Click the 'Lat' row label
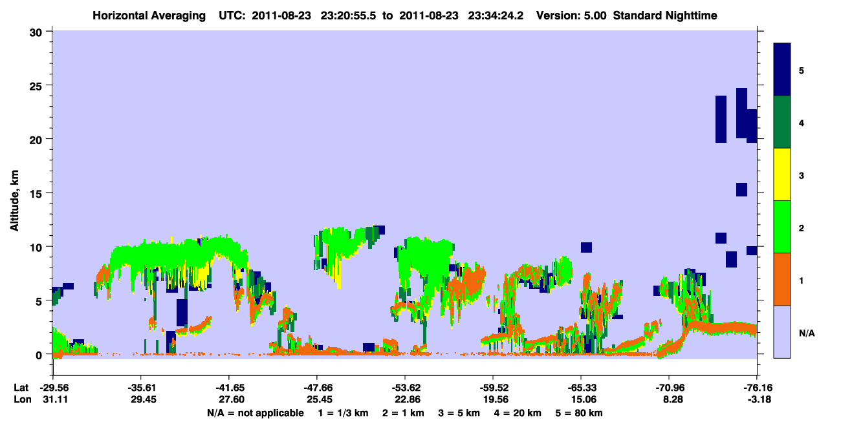 tap(21, 388)
